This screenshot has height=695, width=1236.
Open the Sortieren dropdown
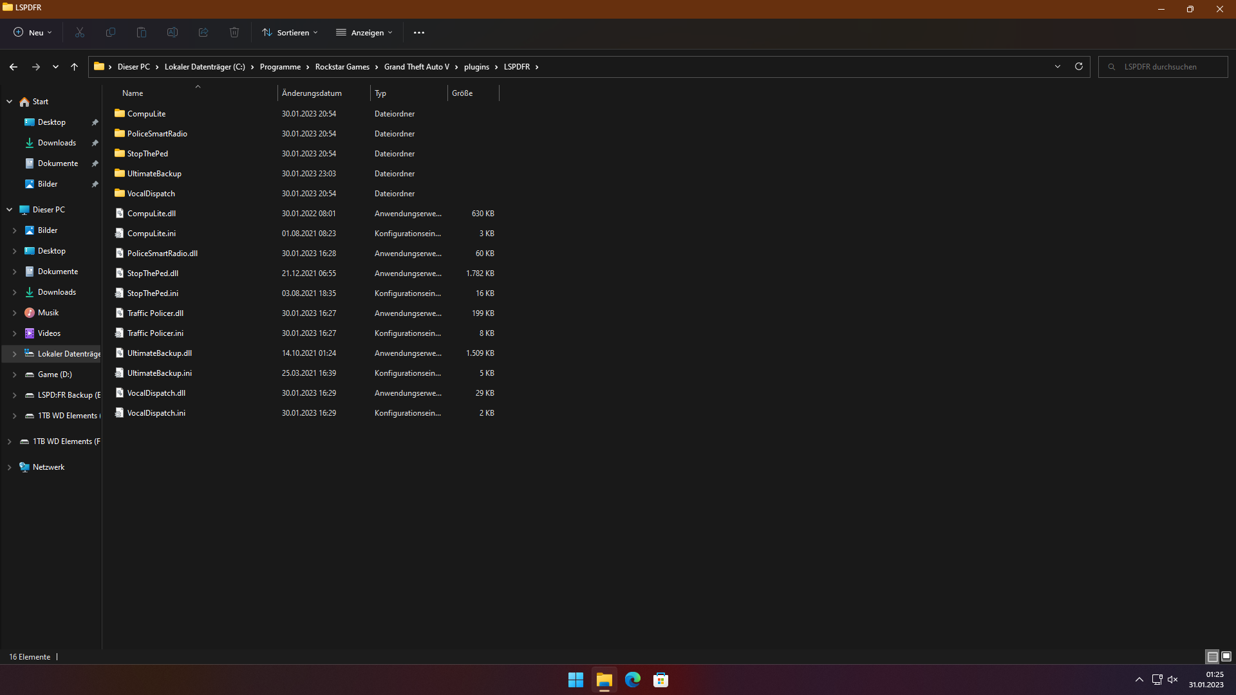(x=290, y=32)
